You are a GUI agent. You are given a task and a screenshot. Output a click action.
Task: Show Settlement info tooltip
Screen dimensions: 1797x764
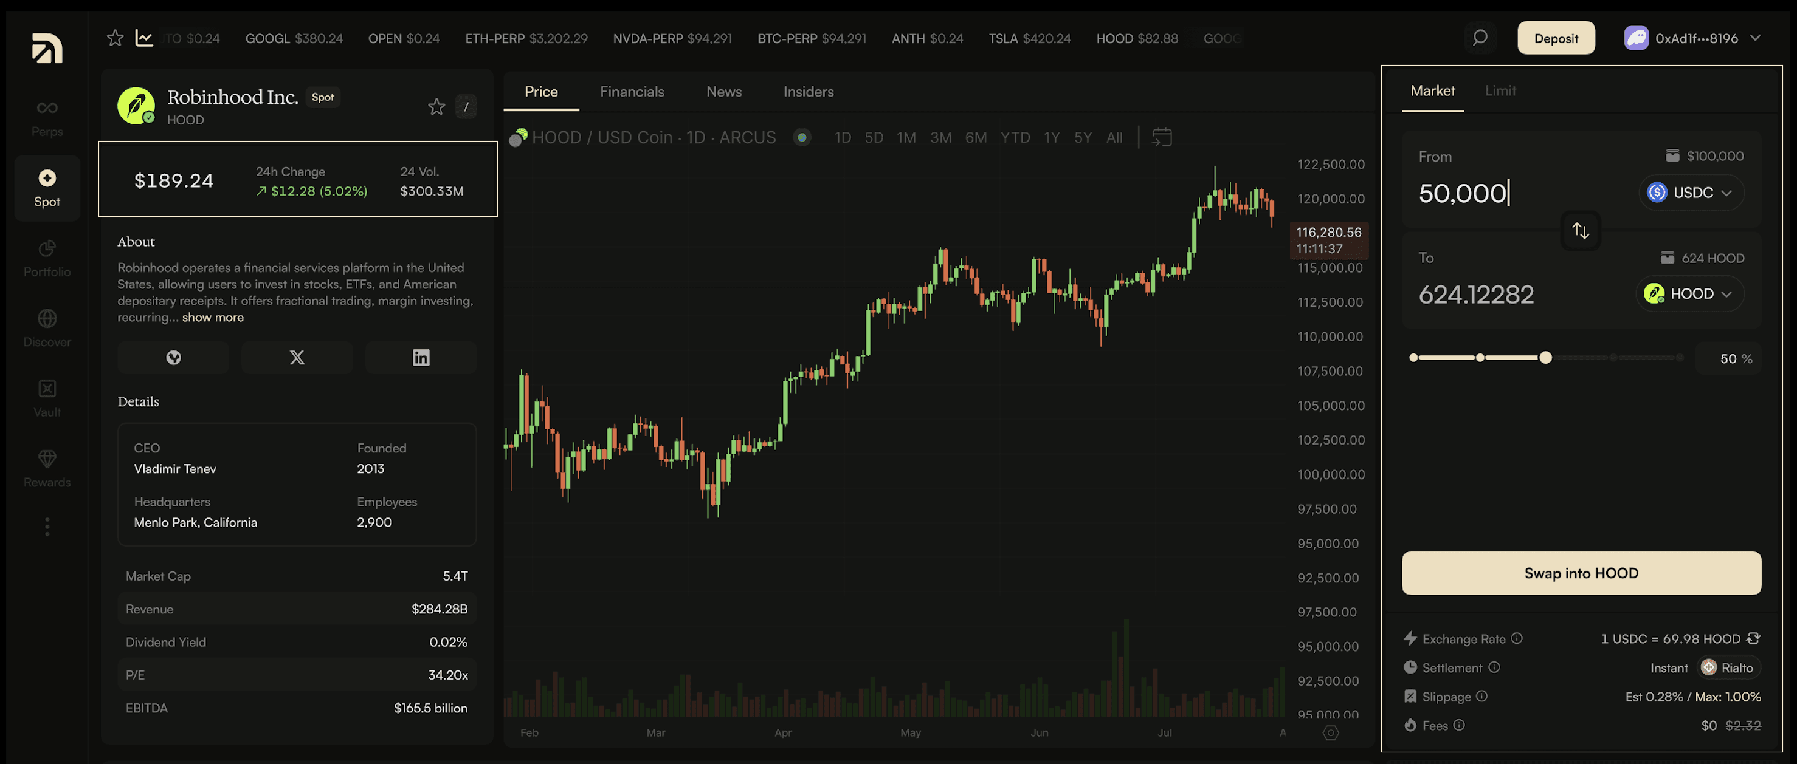tap(1494, 667)
